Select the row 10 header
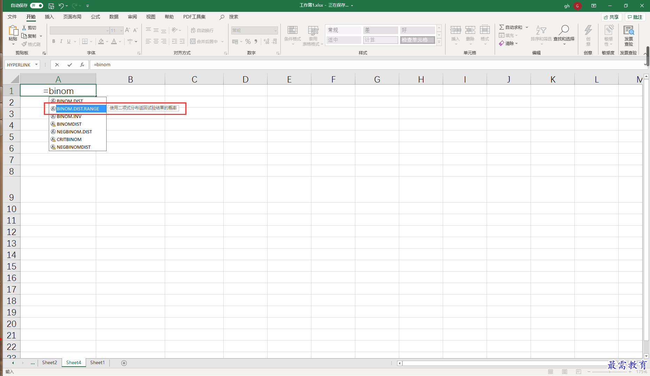Screen dimensions: 650x376 (x=11, y=209)
